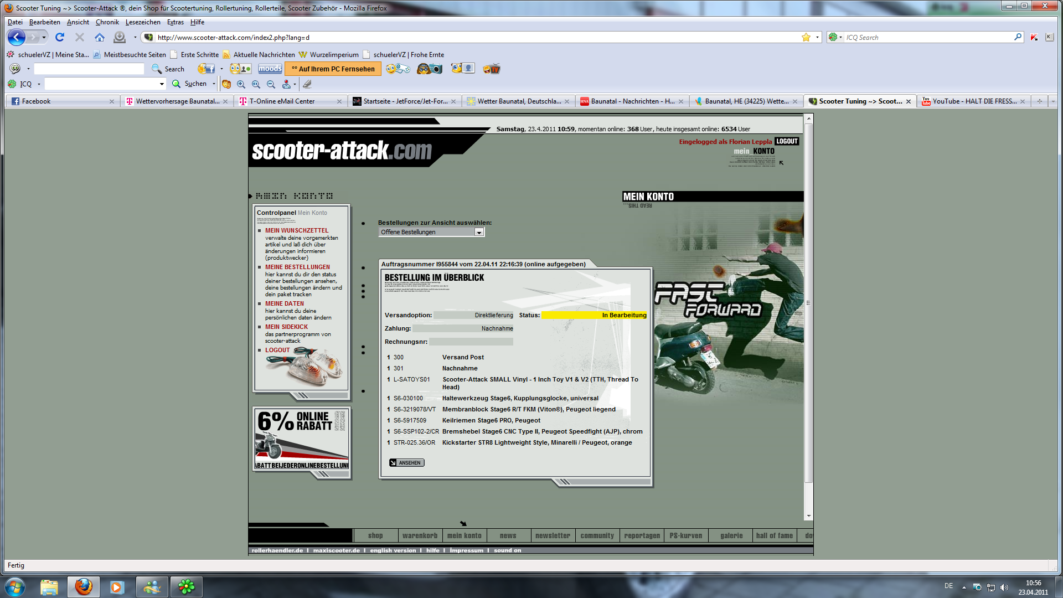Open the Bearbeiten menu
The width and height of the screenshot is (1063, 598).
45,22
